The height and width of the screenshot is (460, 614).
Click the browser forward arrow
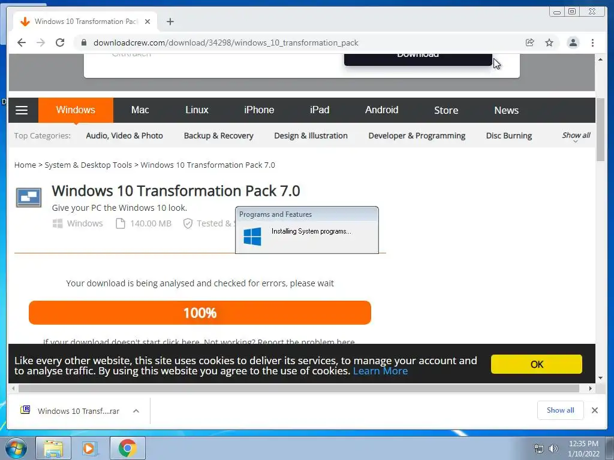(41, 43)
